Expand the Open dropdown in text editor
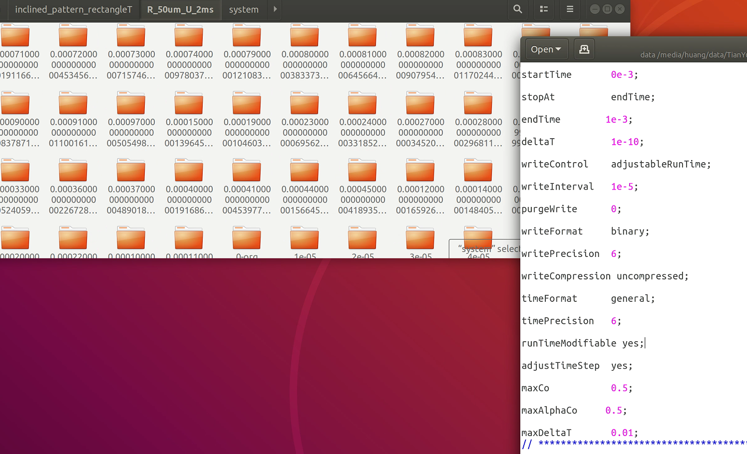 click(546, 49)
